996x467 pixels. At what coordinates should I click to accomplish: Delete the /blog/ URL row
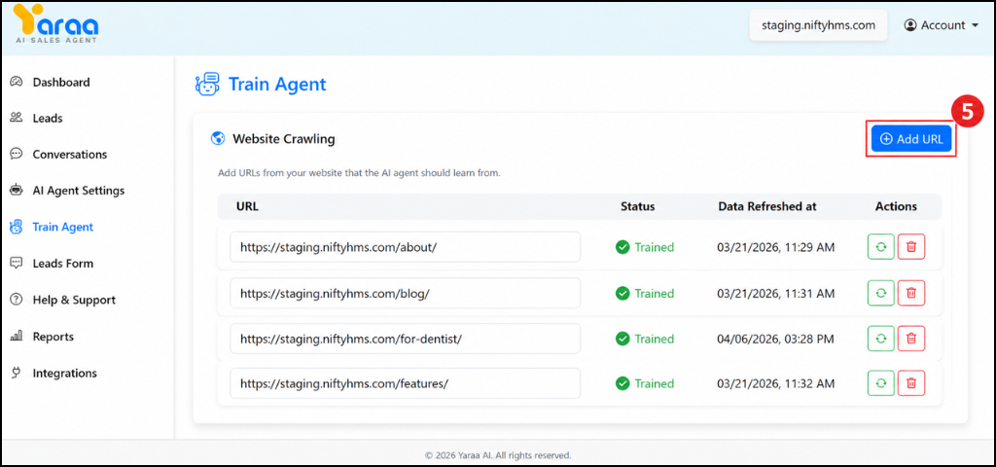click(x=910, y=293)
